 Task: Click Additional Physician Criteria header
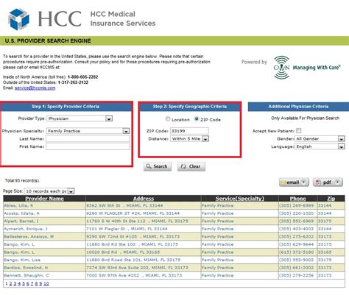298,107
